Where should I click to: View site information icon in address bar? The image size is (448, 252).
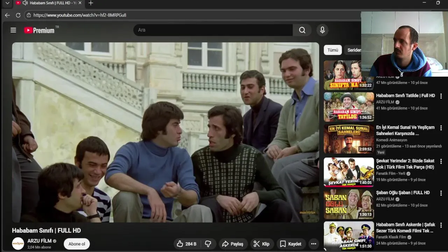pos(29,15)
